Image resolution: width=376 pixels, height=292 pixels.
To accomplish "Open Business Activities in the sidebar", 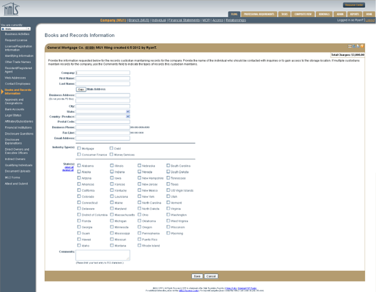I will tap(17, 34).
